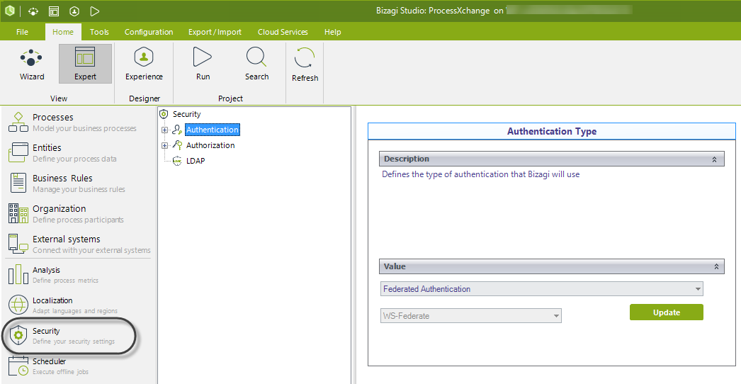Select the Security root label in tree
The width and height of the screenshot is (741, 384).
(x=187, y=114)
